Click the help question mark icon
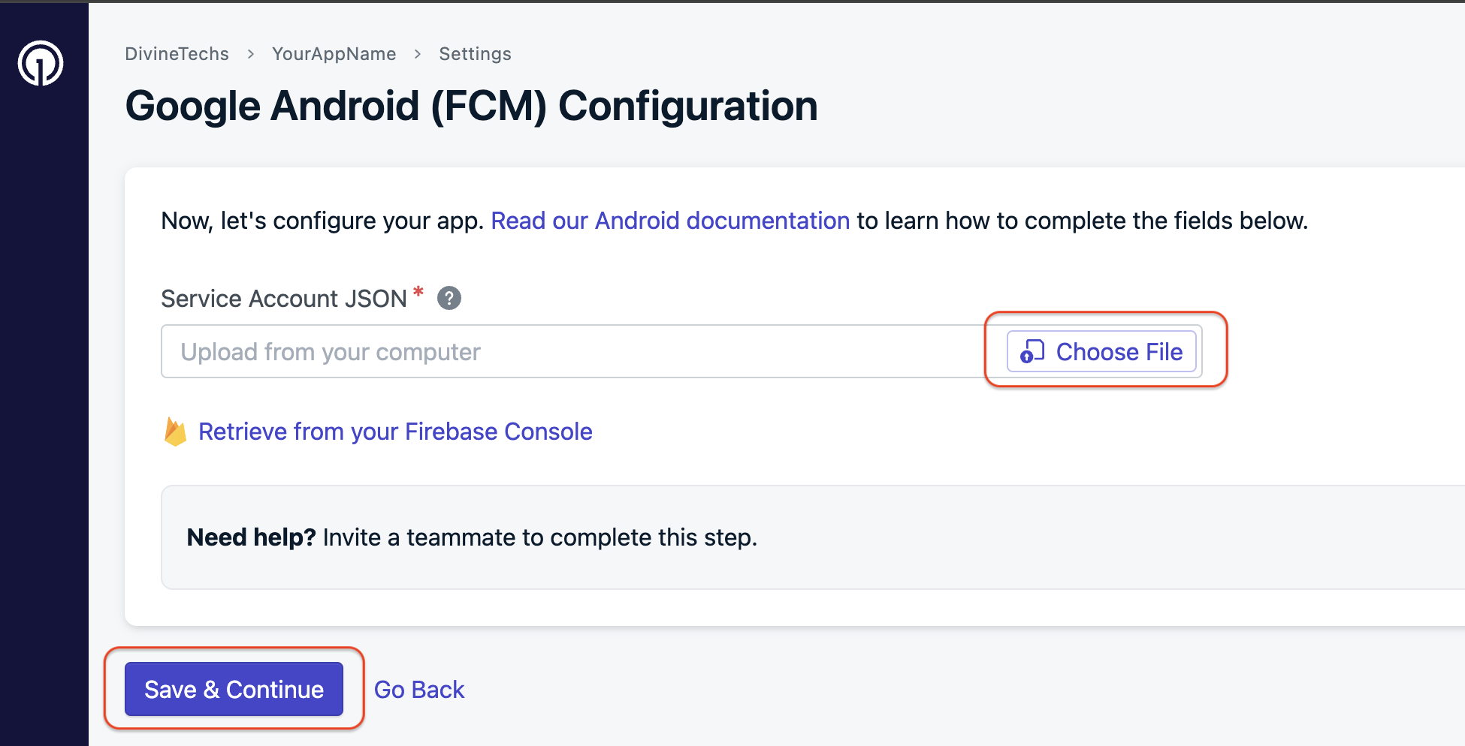The width and height of the screenshot is (1465, 746). 449,299
